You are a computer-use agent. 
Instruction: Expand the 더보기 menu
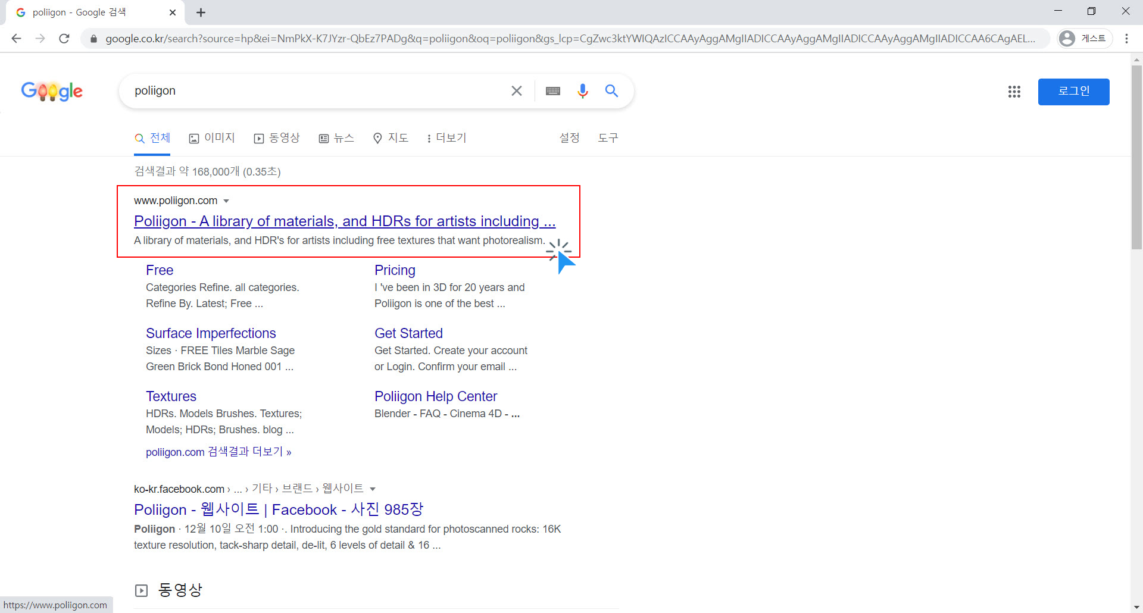point(446,138)
